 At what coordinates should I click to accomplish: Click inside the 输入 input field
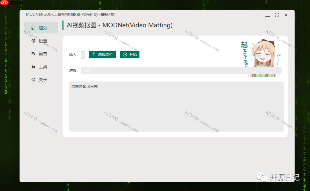[83, 55]
